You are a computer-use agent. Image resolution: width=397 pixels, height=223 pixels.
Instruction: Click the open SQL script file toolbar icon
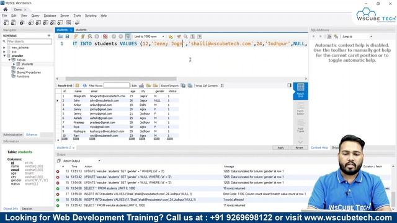tap(14, 22)
